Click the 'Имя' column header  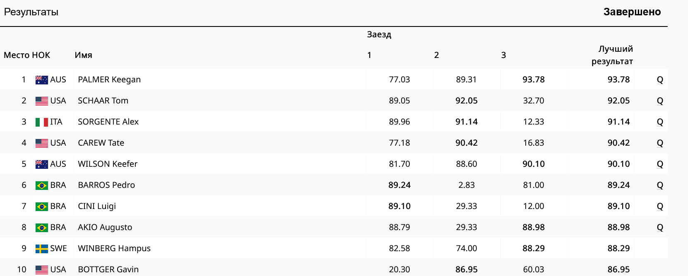[83, 55]
